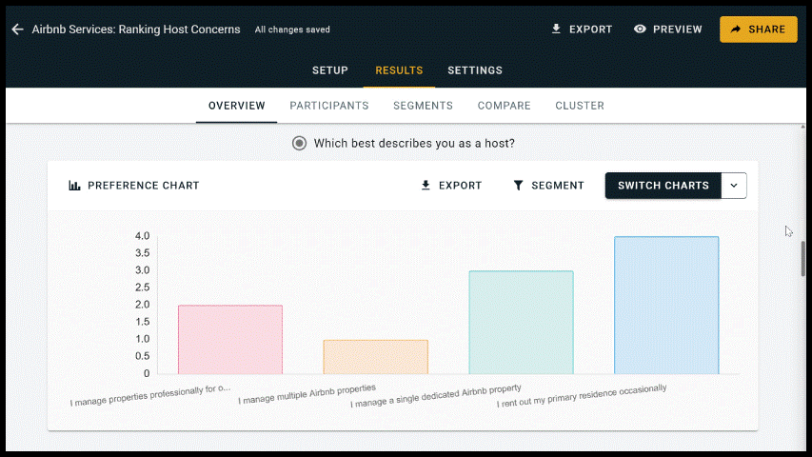Click the yellow Share button label

(x=767, y=30)
